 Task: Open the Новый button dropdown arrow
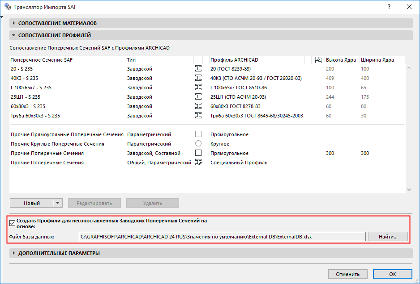pyautogui.click(x=58, y=203)
